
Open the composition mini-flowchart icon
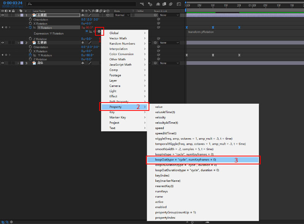coord(142,4)
